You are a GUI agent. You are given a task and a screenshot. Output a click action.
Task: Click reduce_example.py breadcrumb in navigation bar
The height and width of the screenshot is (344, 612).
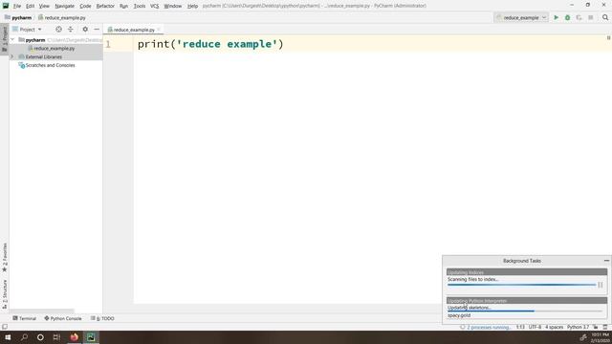61,17
